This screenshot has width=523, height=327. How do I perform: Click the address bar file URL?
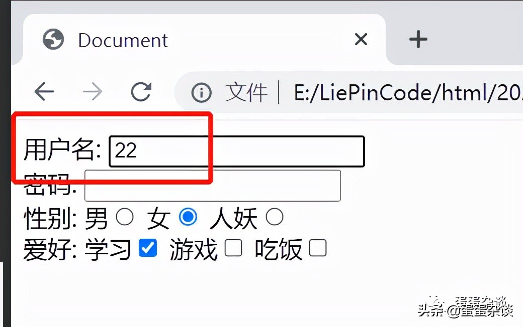(x=408, y=92)
